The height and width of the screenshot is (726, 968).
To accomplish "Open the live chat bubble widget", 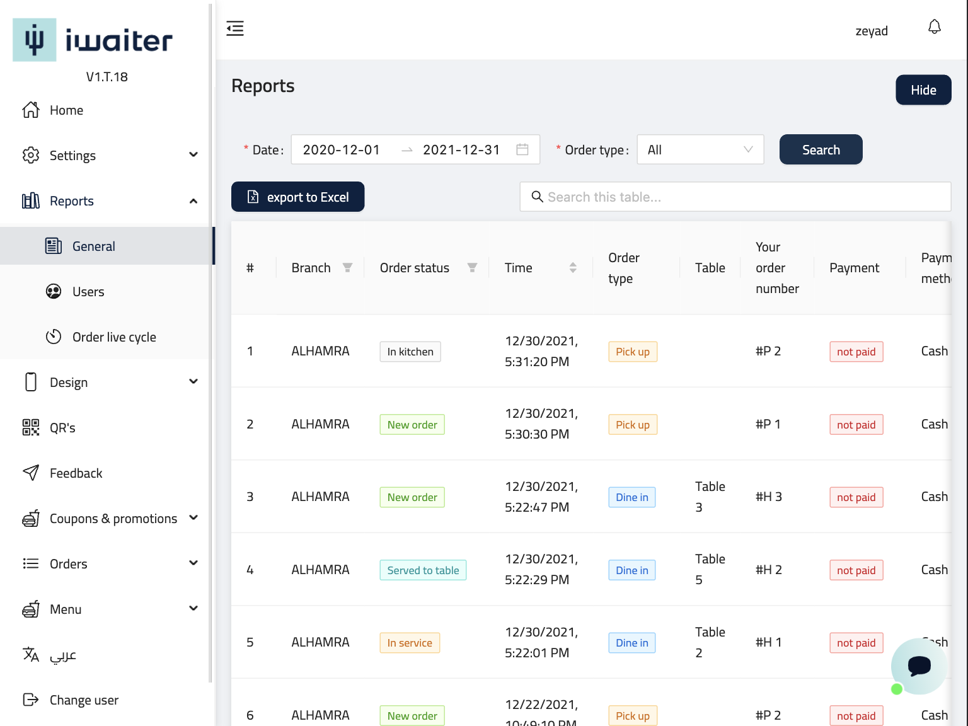I will 919,665.
